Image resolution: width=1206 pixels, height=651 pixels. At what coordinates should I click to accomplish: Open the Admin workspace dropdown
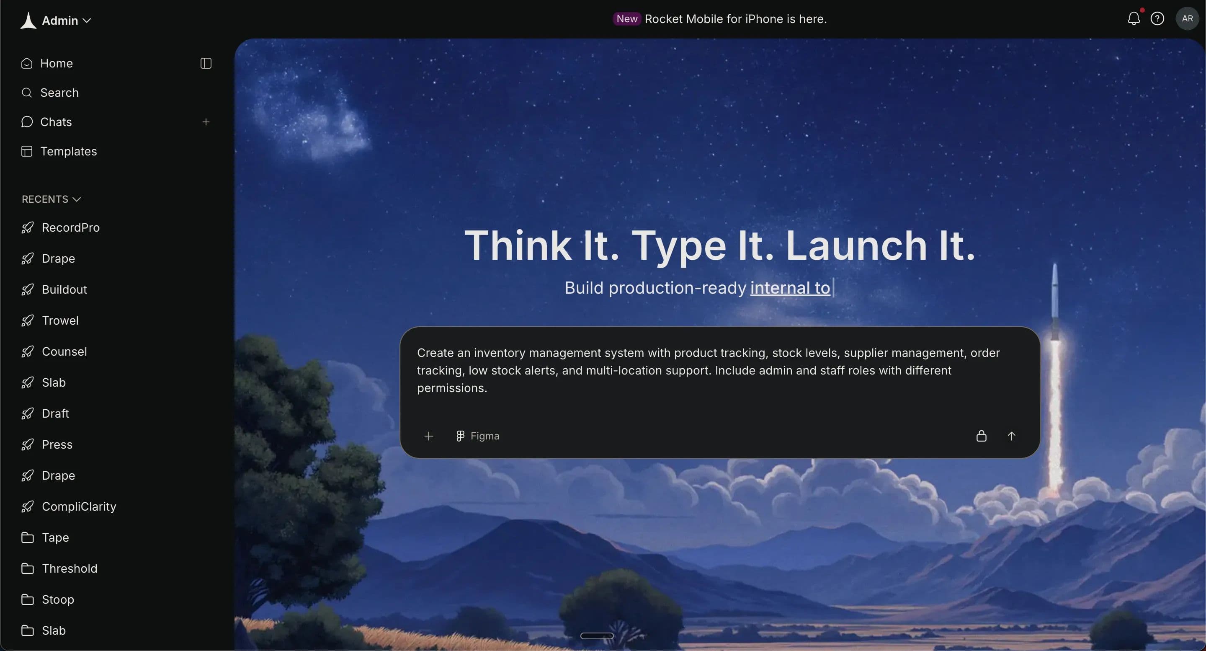click(66, 21)
